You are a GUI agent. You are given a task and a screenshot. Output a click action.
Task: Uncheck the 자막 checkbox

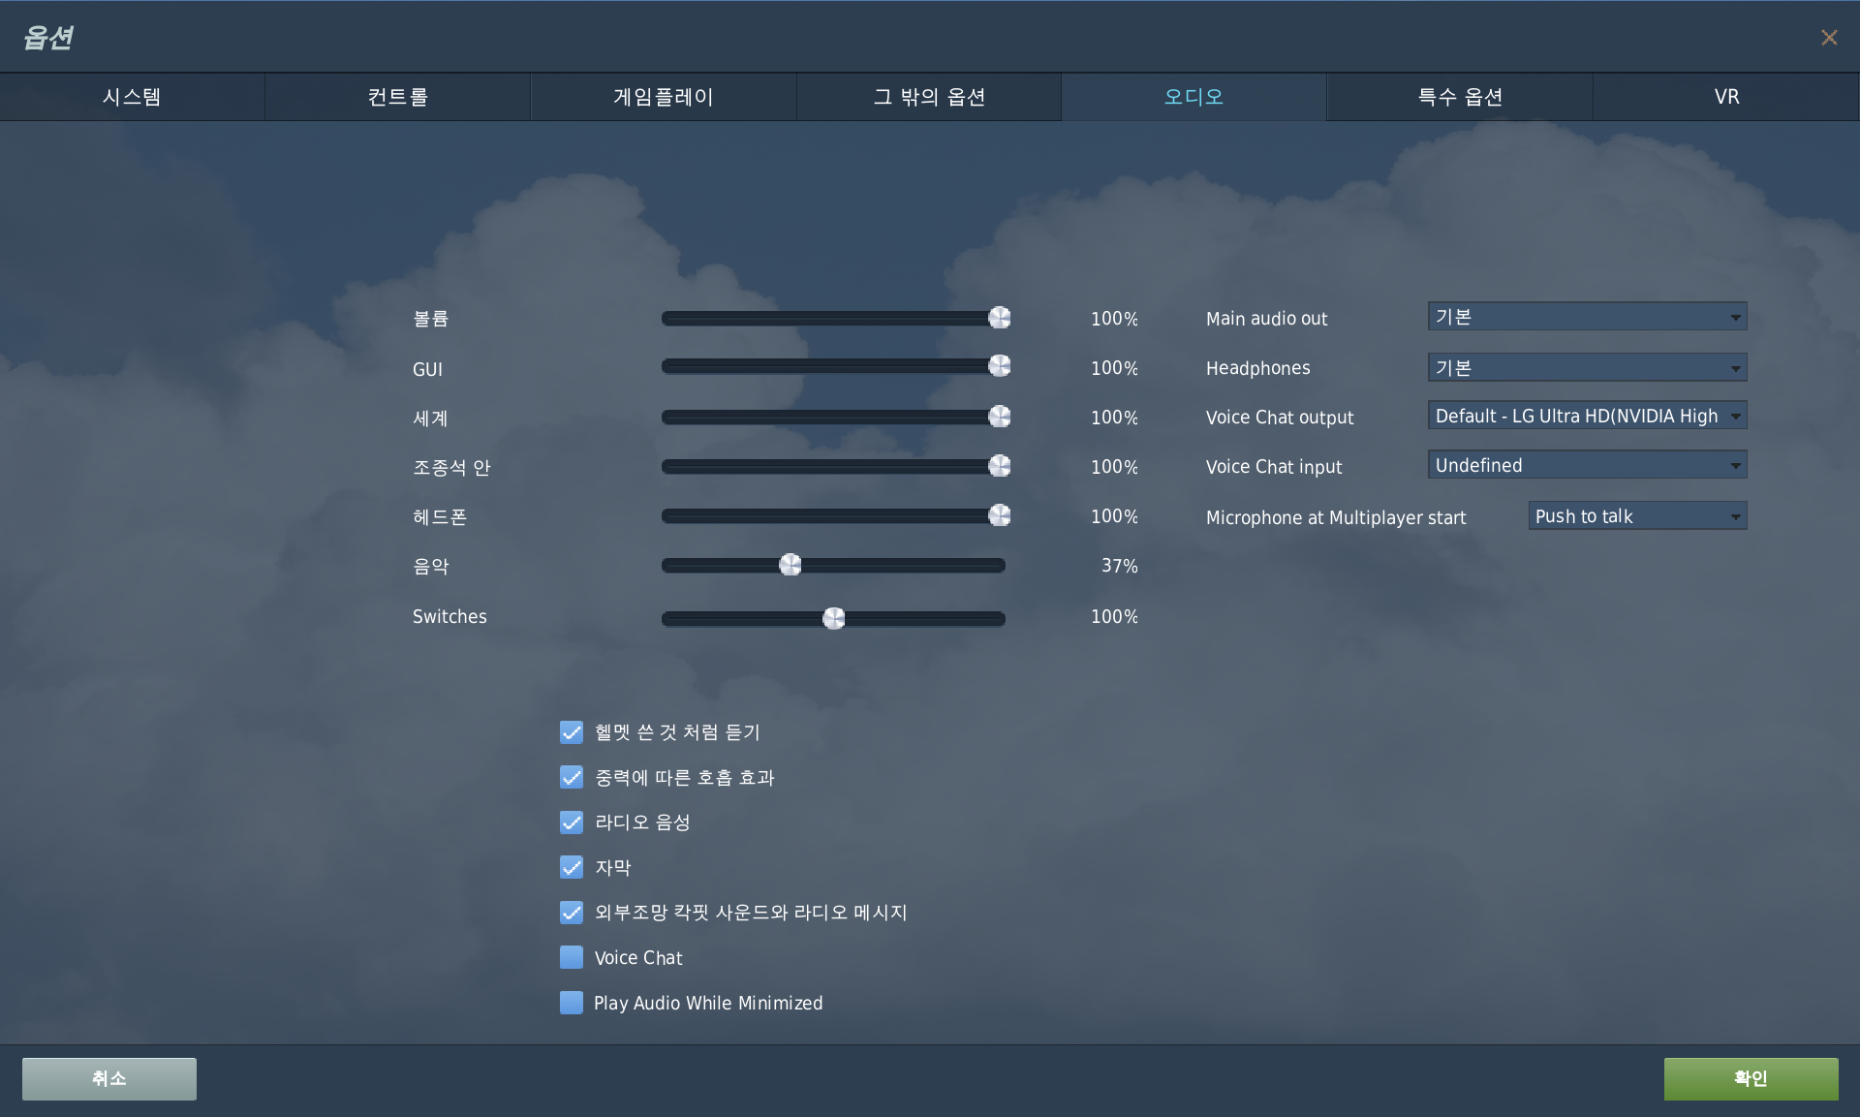[572, 867]
